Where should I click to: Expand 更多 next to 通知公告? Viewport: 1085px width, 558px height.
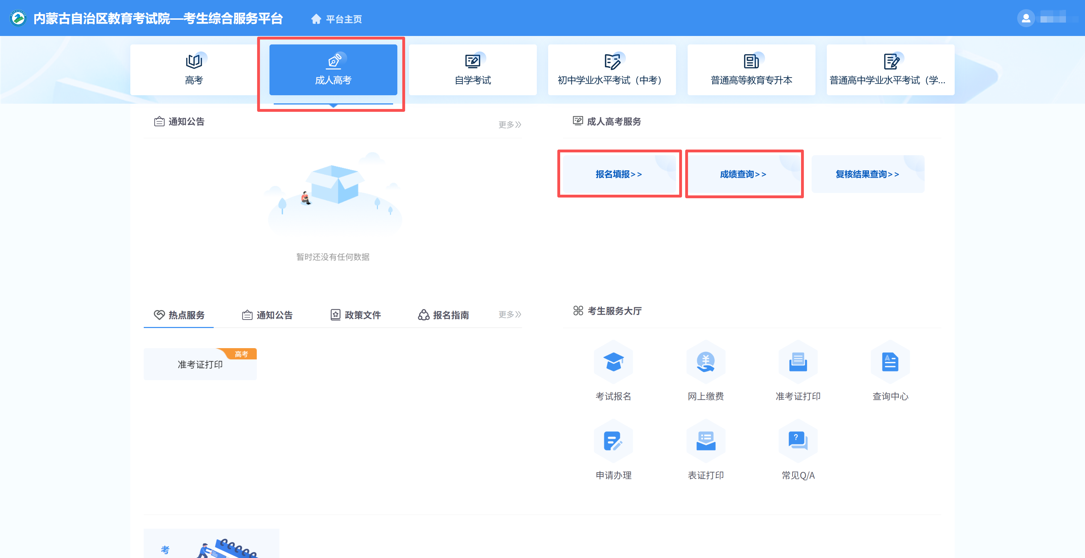pos(509,124)
